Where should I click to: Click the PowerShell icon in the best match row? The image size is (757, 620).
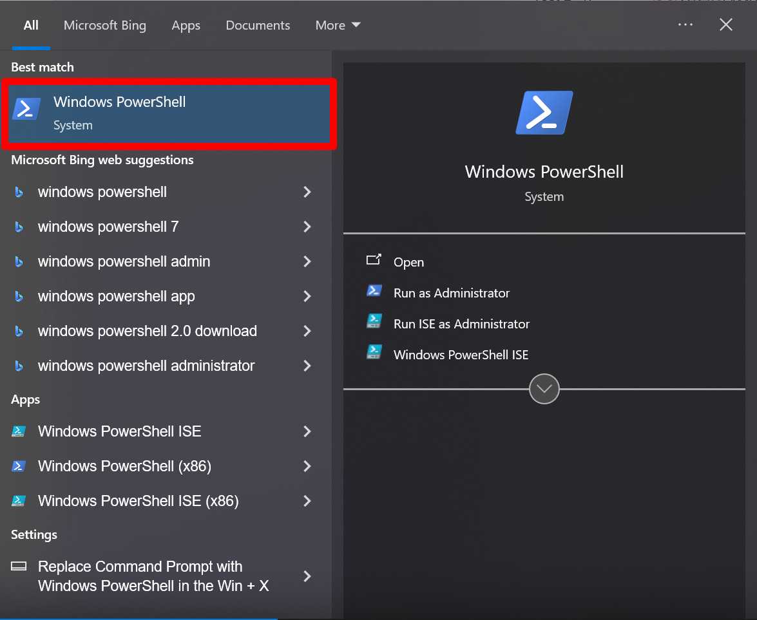click(x=26, y=109)
